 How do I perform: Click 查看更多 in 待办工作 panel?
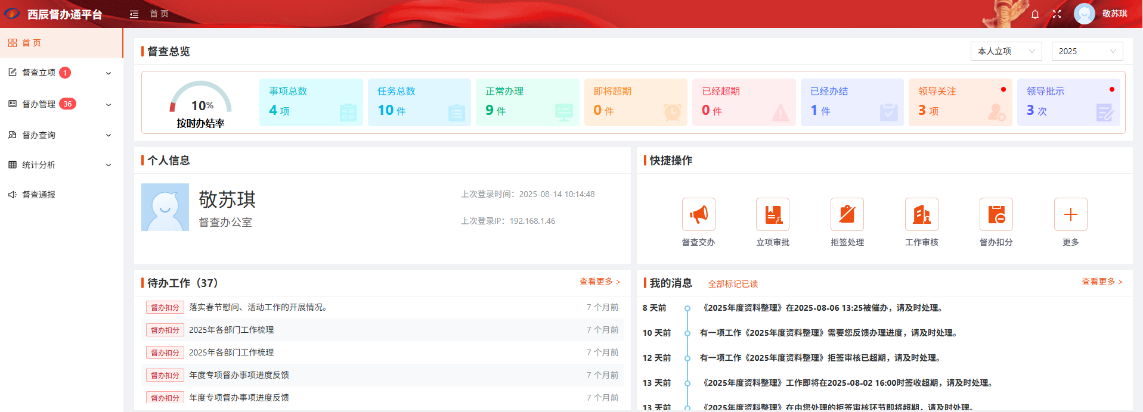point(599,282)
